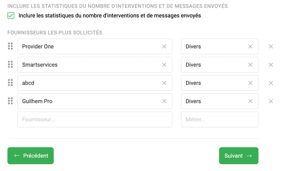Go back with Précédent button

tap(30, 155)
